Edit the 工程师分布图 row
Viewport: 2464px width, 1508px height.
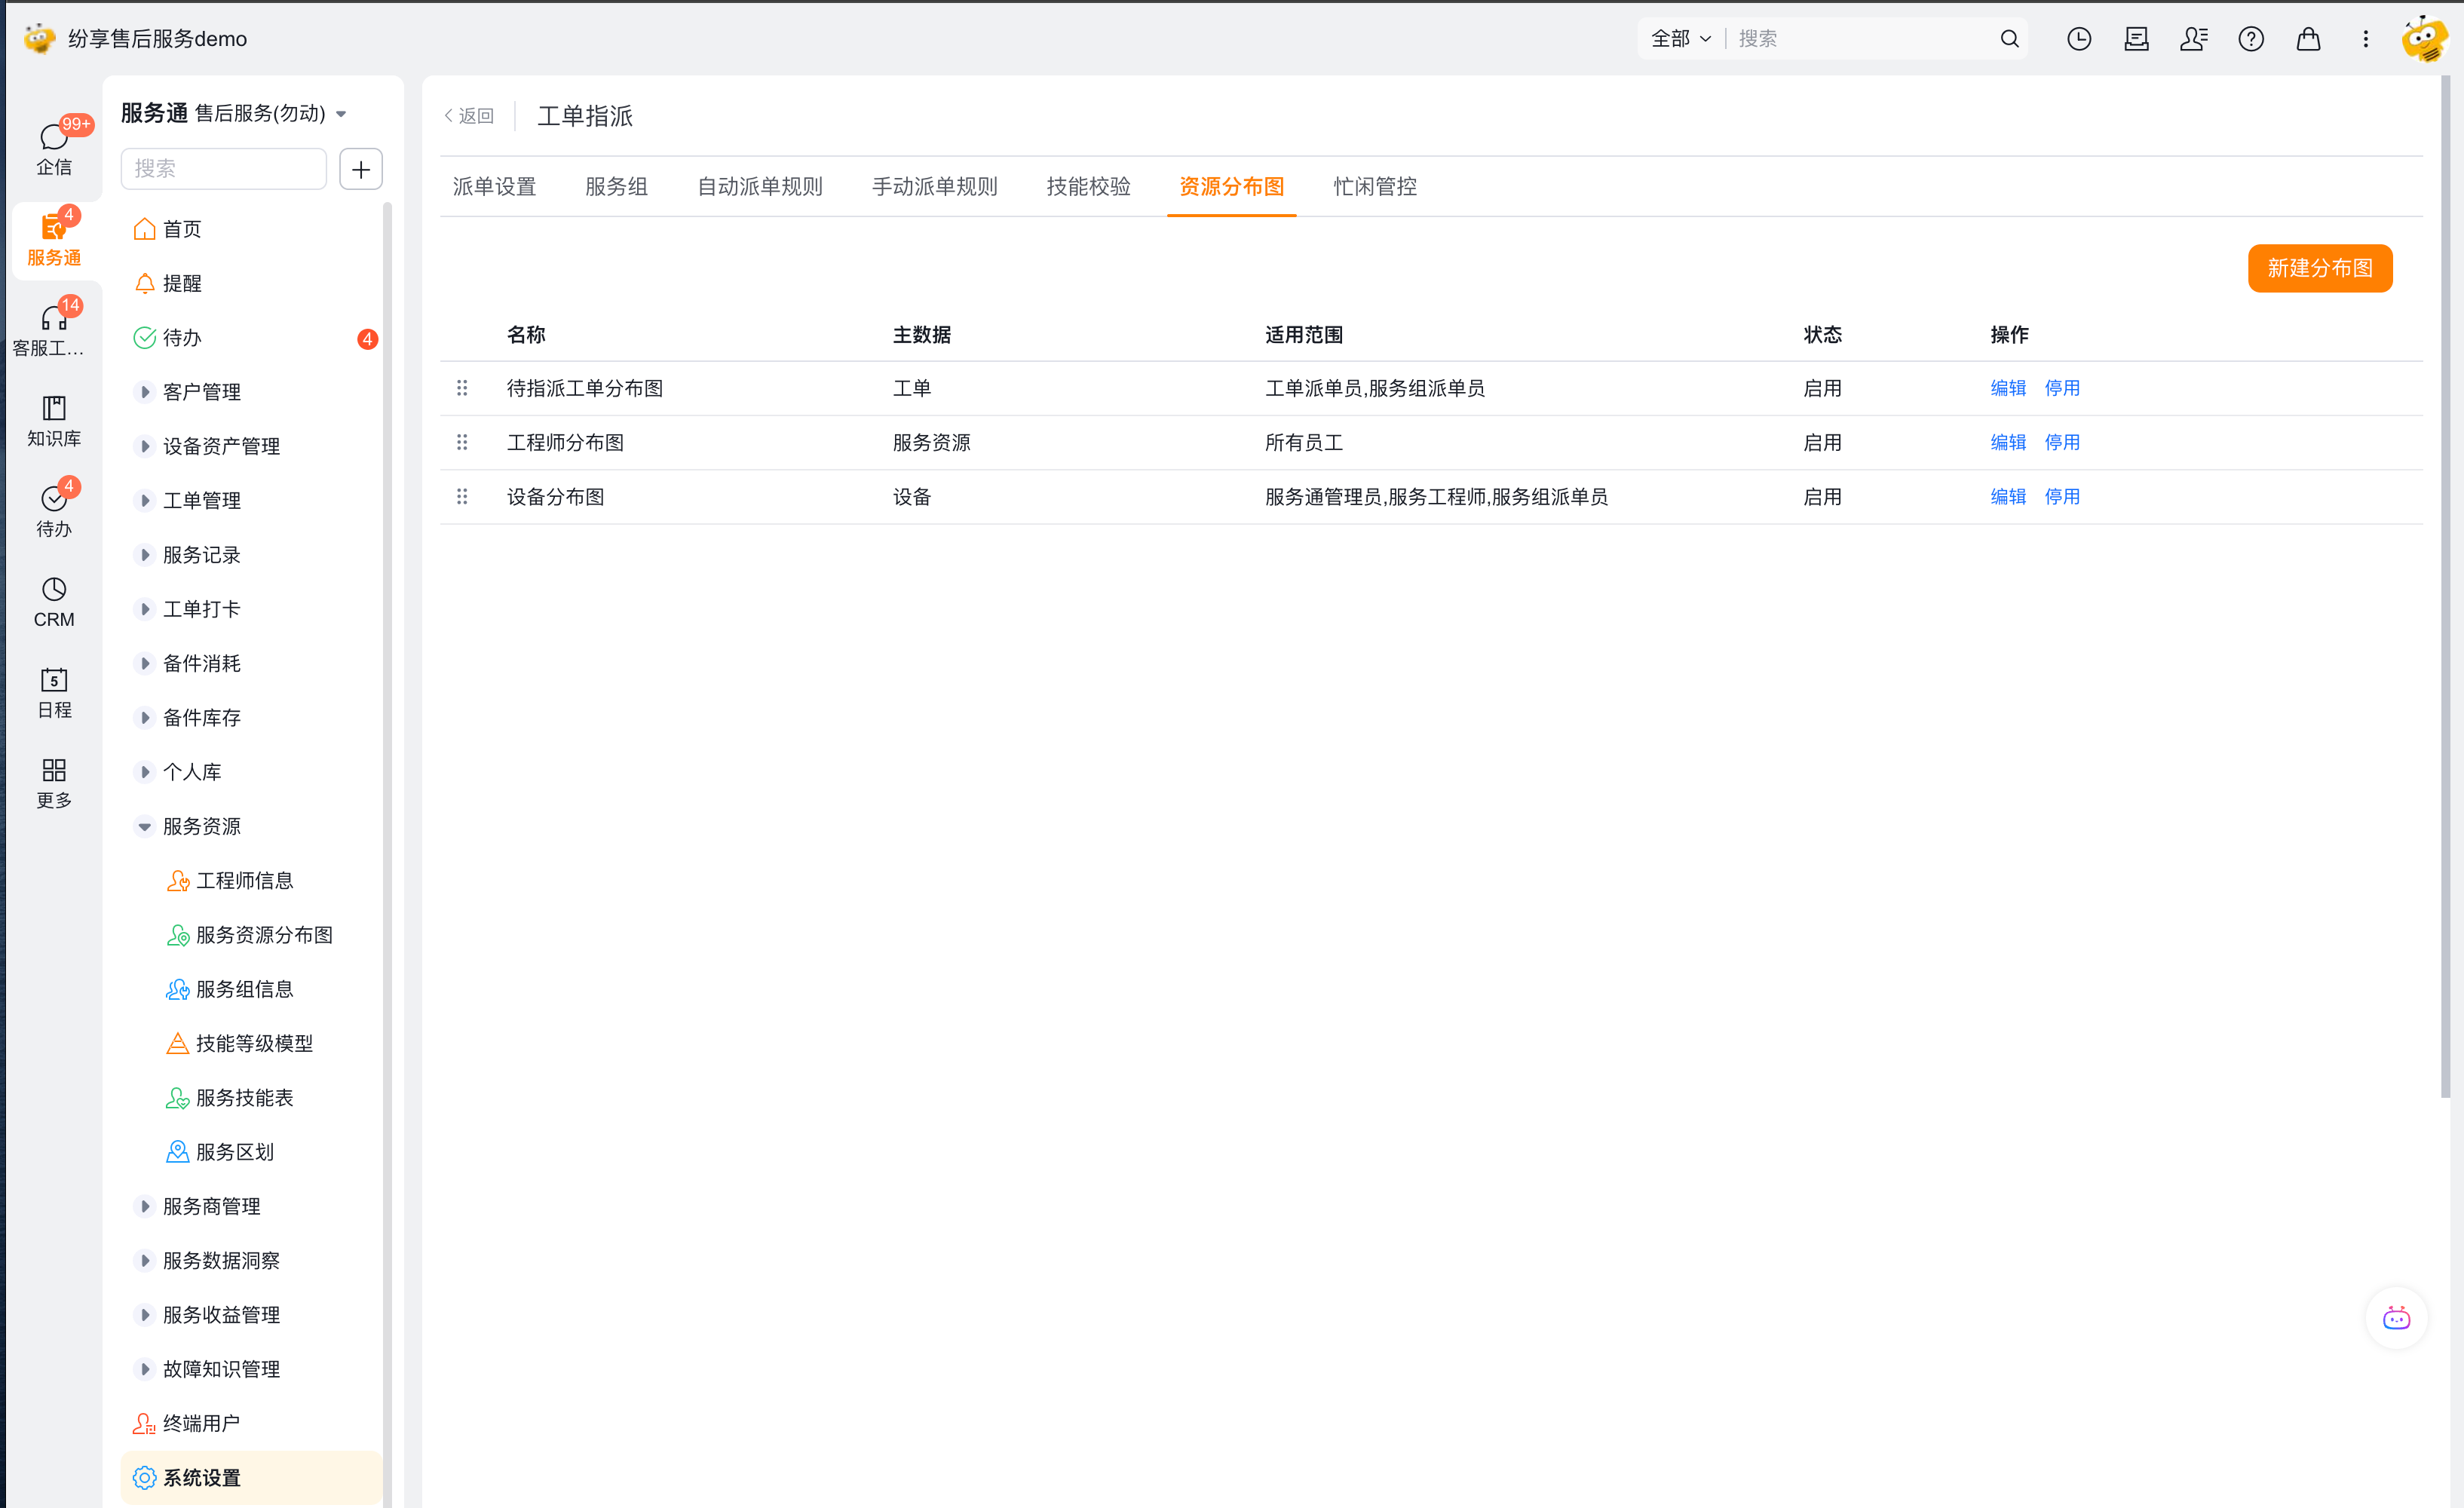coord(2008,442)
